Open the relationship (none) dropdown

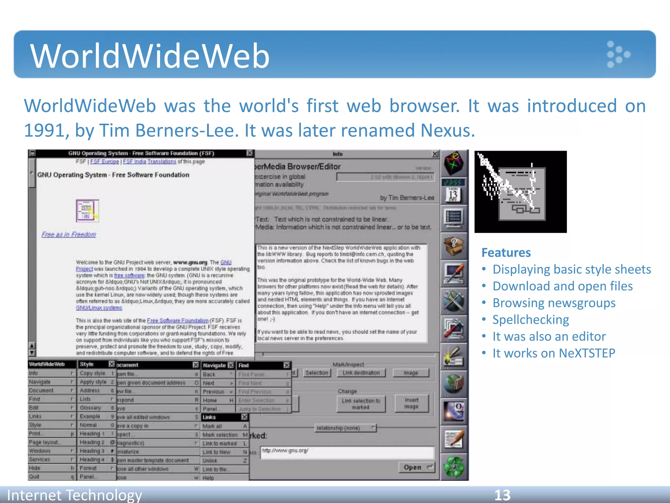[345, 428]
